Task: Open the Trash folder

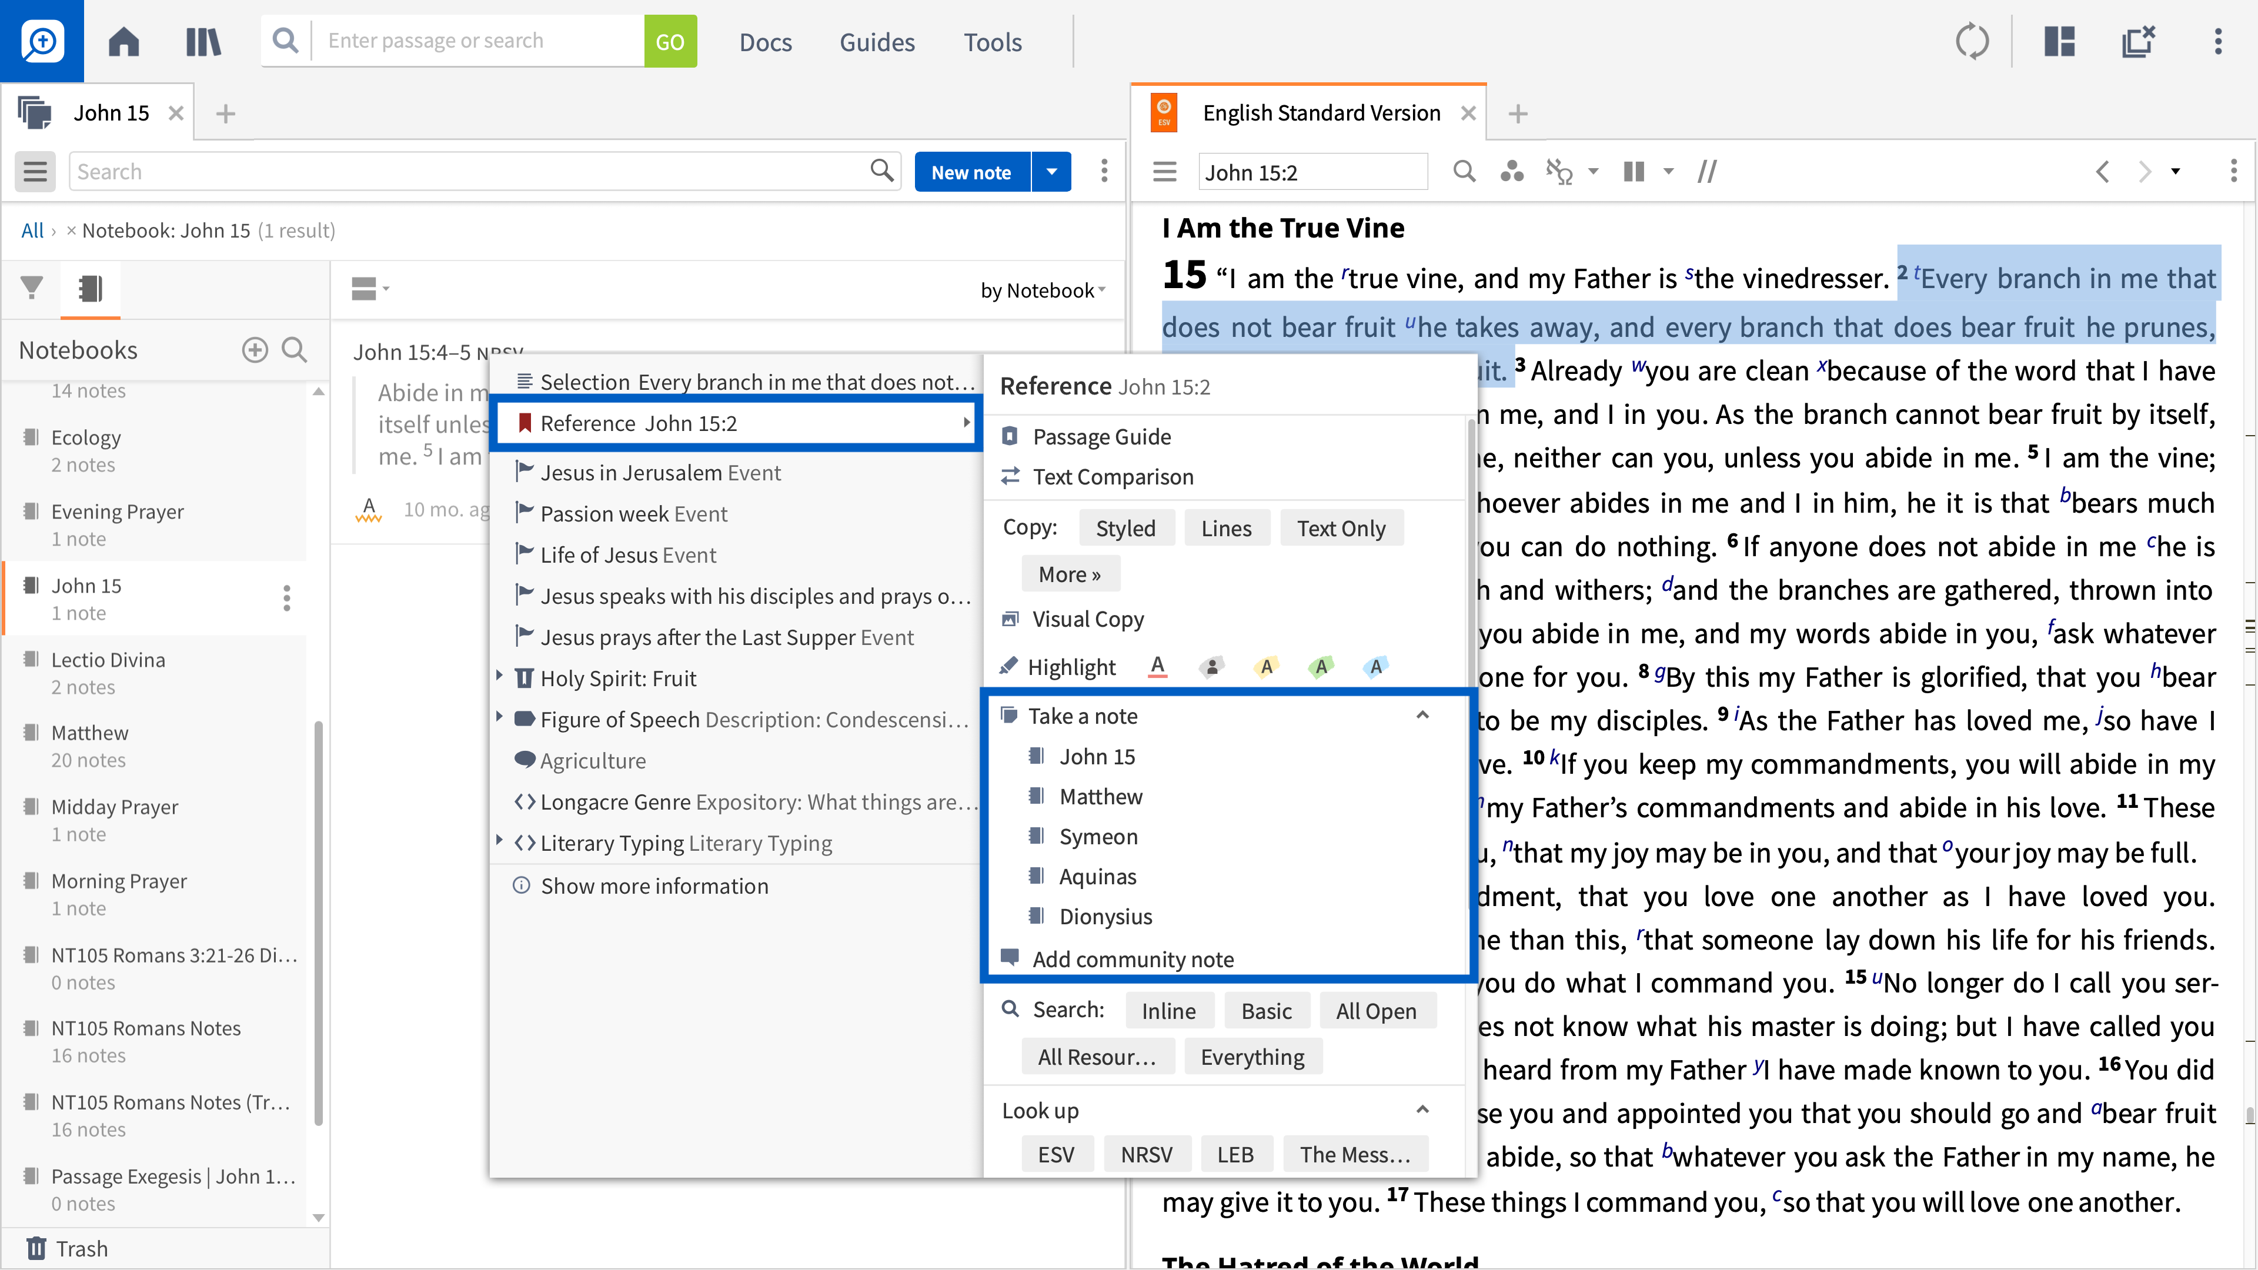Action: pos(68,1248)
